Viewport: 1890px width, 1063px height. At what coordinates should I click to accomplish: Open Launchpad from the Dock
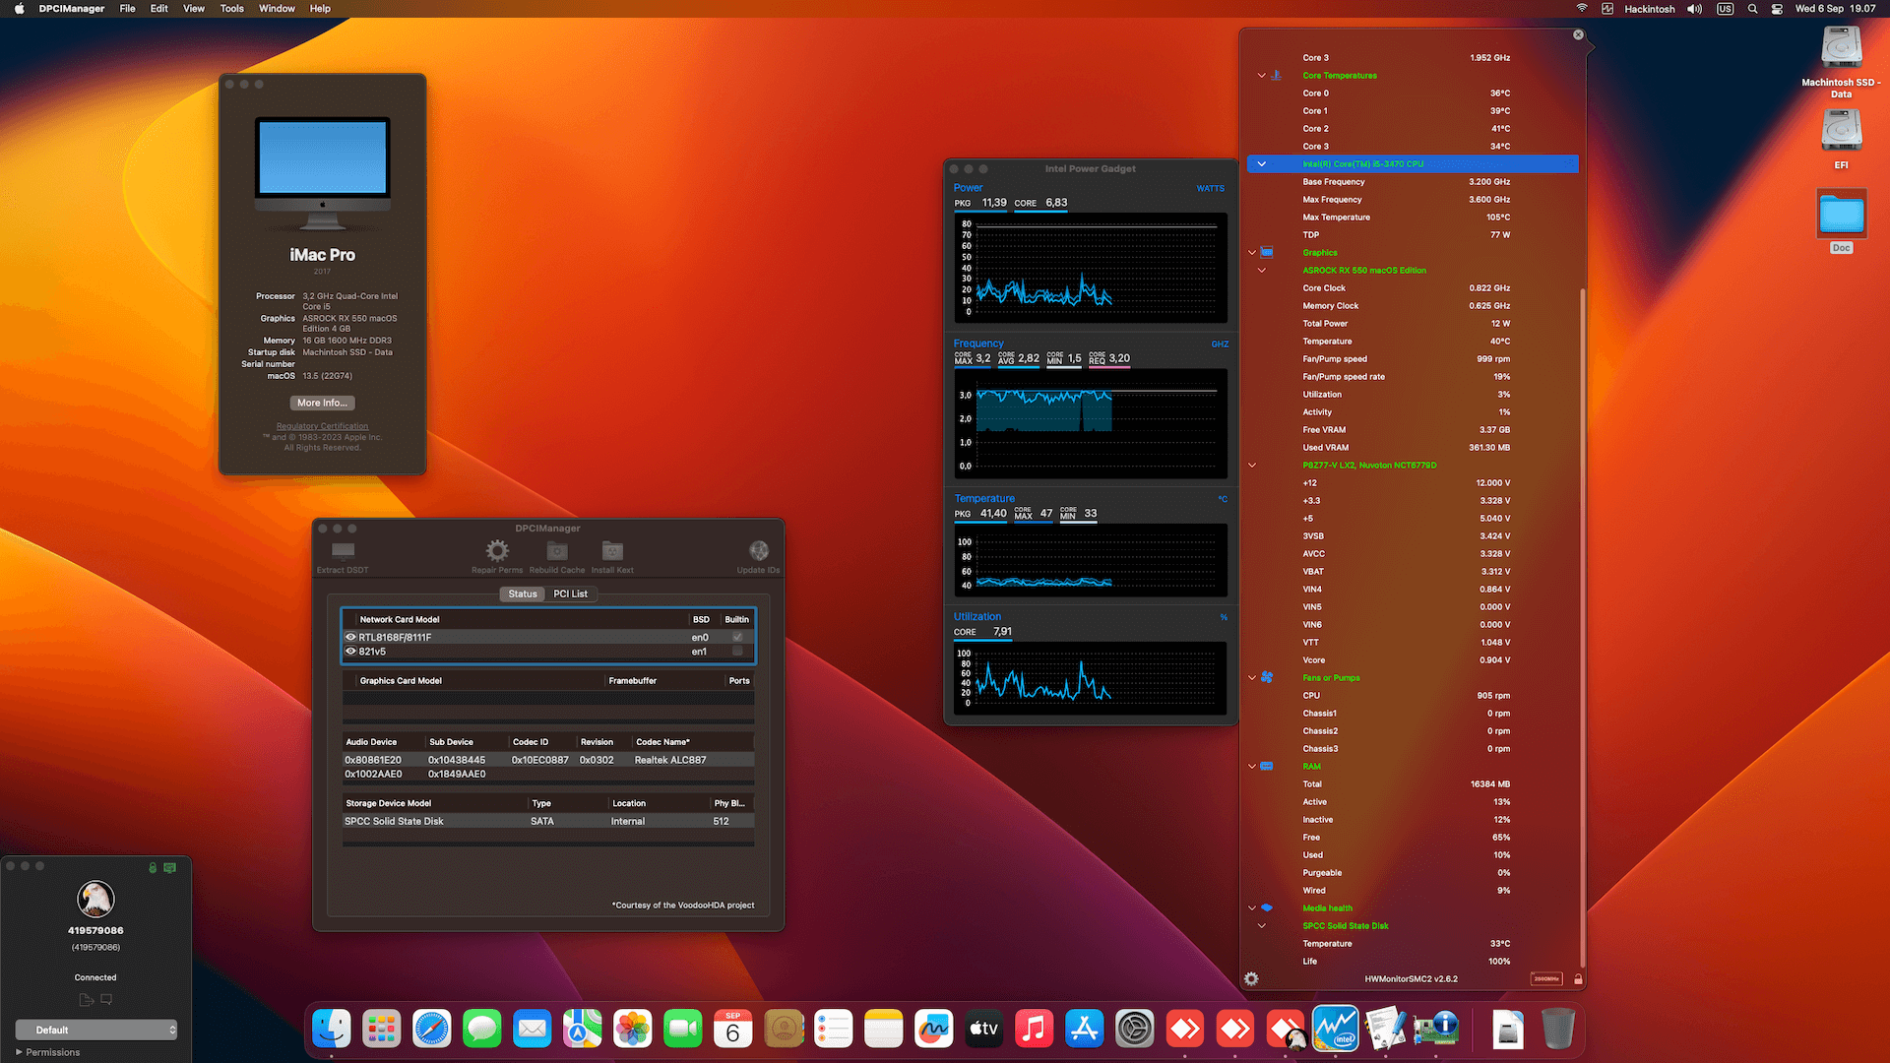click(381, 1030)
